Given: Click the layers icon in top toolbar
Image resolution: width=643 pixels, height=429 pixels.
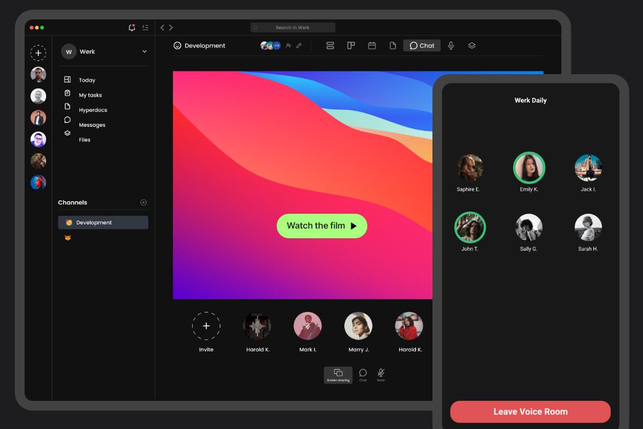Looking at the screenshot, I should tap(472, 46).
